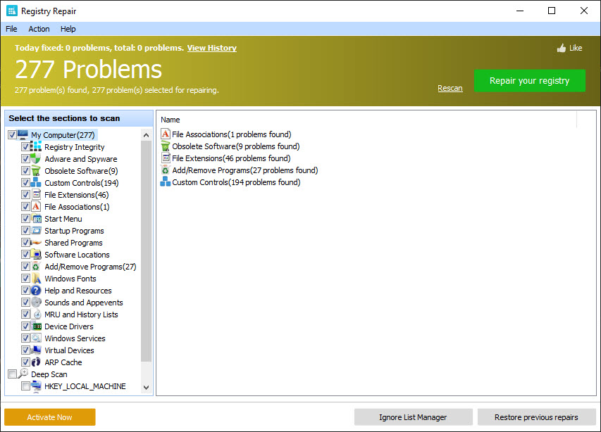The width and height of the screenshot is (601, 432).
Task: Click the File Associations icon in the results list
Action: tap(164, 134)
